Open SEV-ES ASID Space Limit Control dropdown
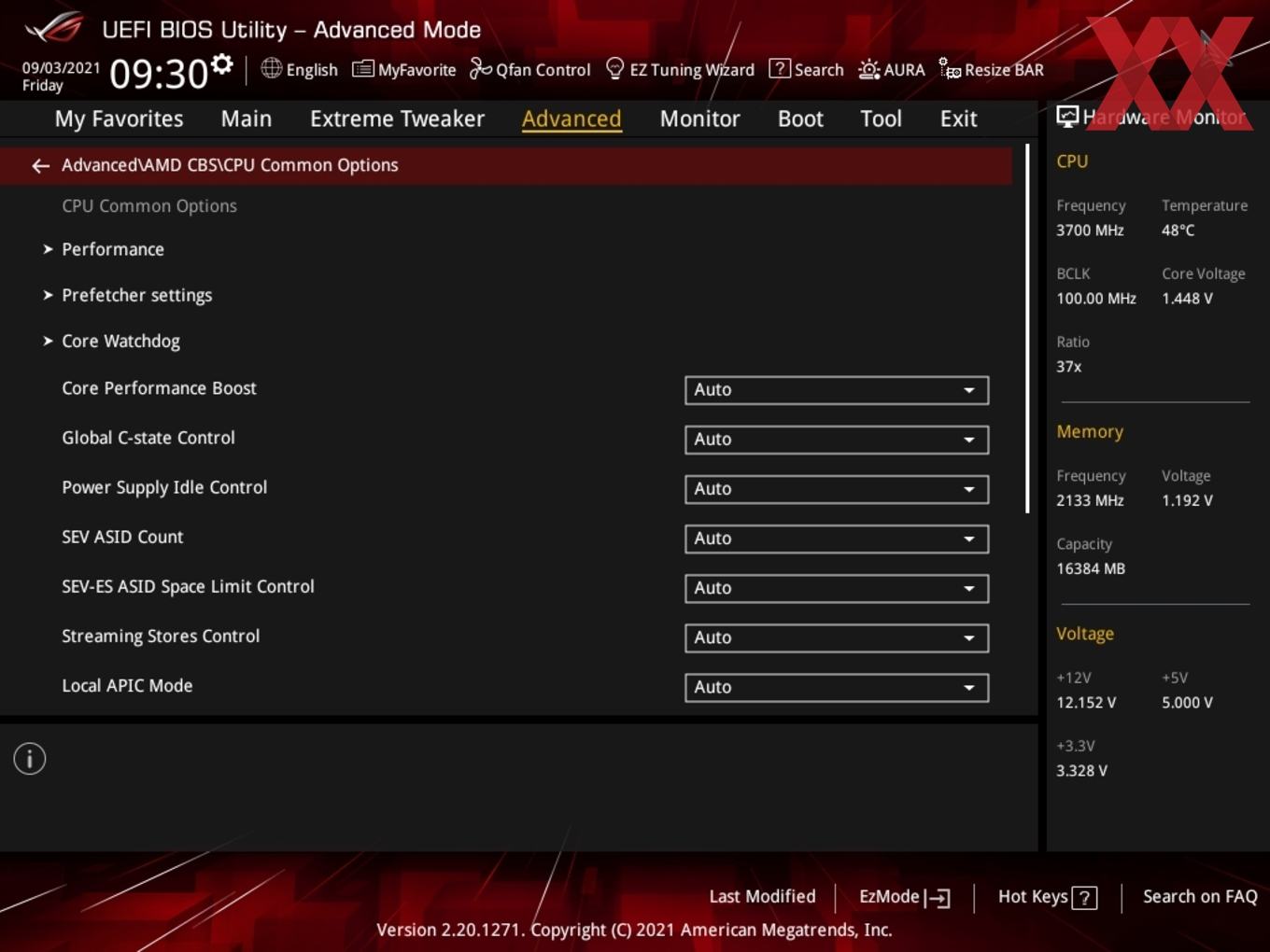 [x=836, y=588]
